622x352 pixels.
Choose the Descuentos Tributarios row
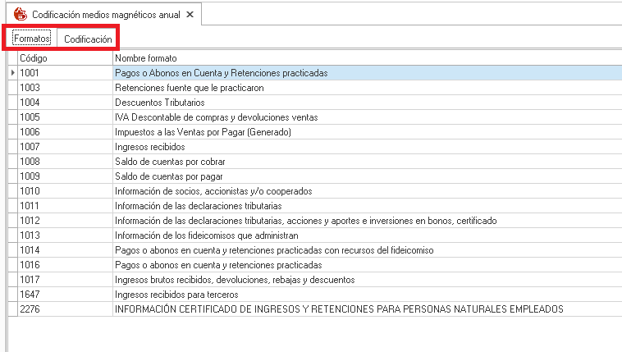160,103
